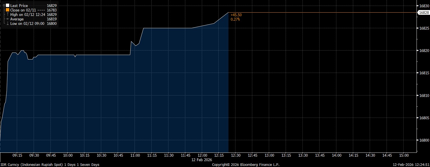This screenshot has height=167, width=430.
Task: Click the 11:00 label on time axis
Action: point(135,155)
